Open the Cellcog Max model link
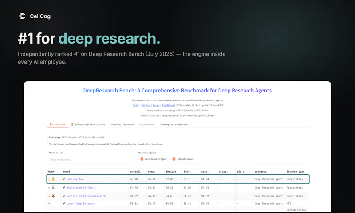 [75, 179]
